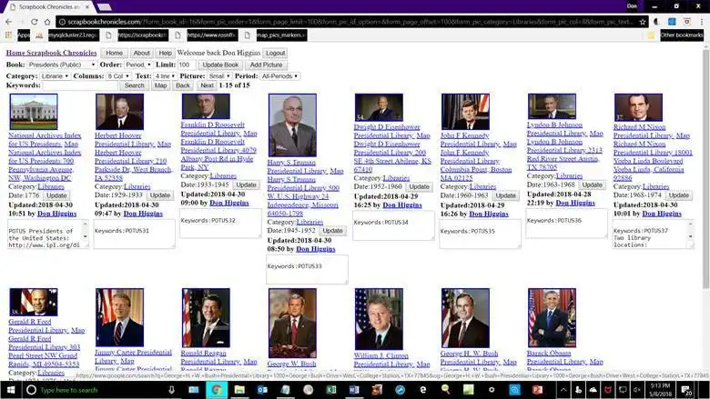Click the Add Picture button

(266, 65)
